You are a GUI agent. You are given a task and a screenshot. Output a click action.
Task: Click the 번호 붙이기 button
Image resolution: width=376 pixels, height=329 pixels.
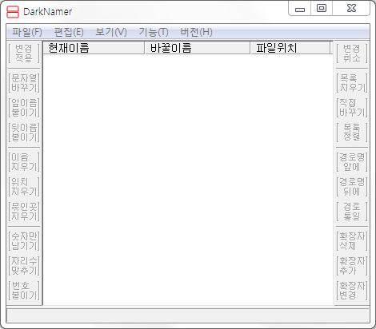pos(24,291)
